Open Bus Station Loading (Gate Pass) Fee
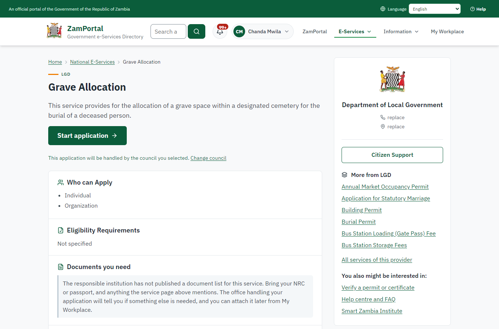Image resolution: width=499 pixels, height=329 pixels. pyautogui.click(x=389, y=233)
